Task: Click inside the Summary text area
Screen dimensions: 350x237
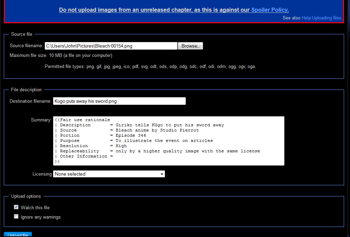Action: 169,141
